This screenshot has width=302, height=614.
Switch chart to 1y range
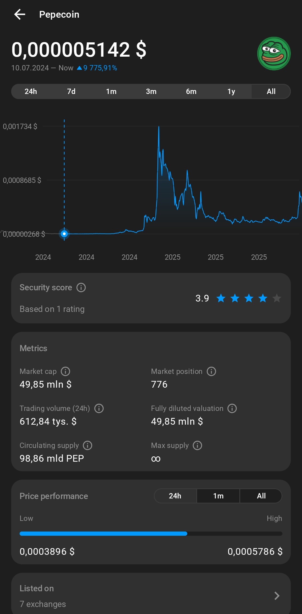point(231,91)
